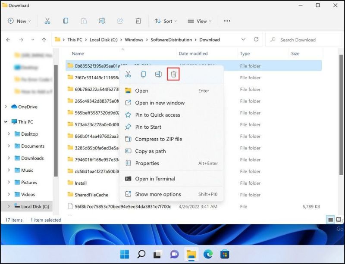Expand the Documents folder in sidebar
Image resolution: width=345 pixels, height=264 pixels.
(x=9, y=146)
